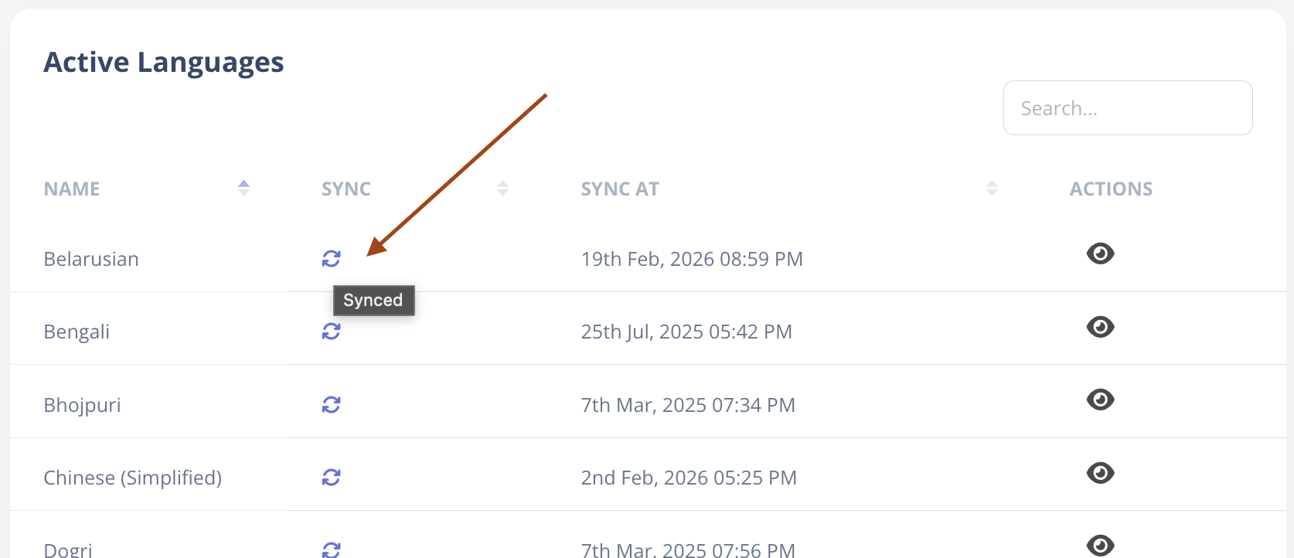This screenshot has height=558, width=1294.
Task: Open Chinese (Simplified) eye action
Action: tap(1100, 473)
